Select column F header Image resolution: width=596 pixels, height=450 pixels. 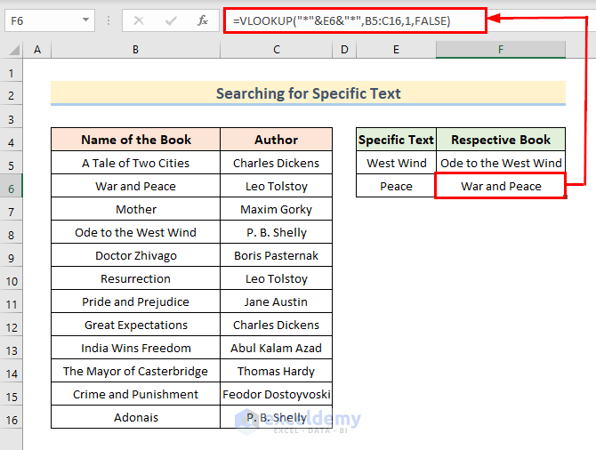pyautogui.click(x=501, y=50)
